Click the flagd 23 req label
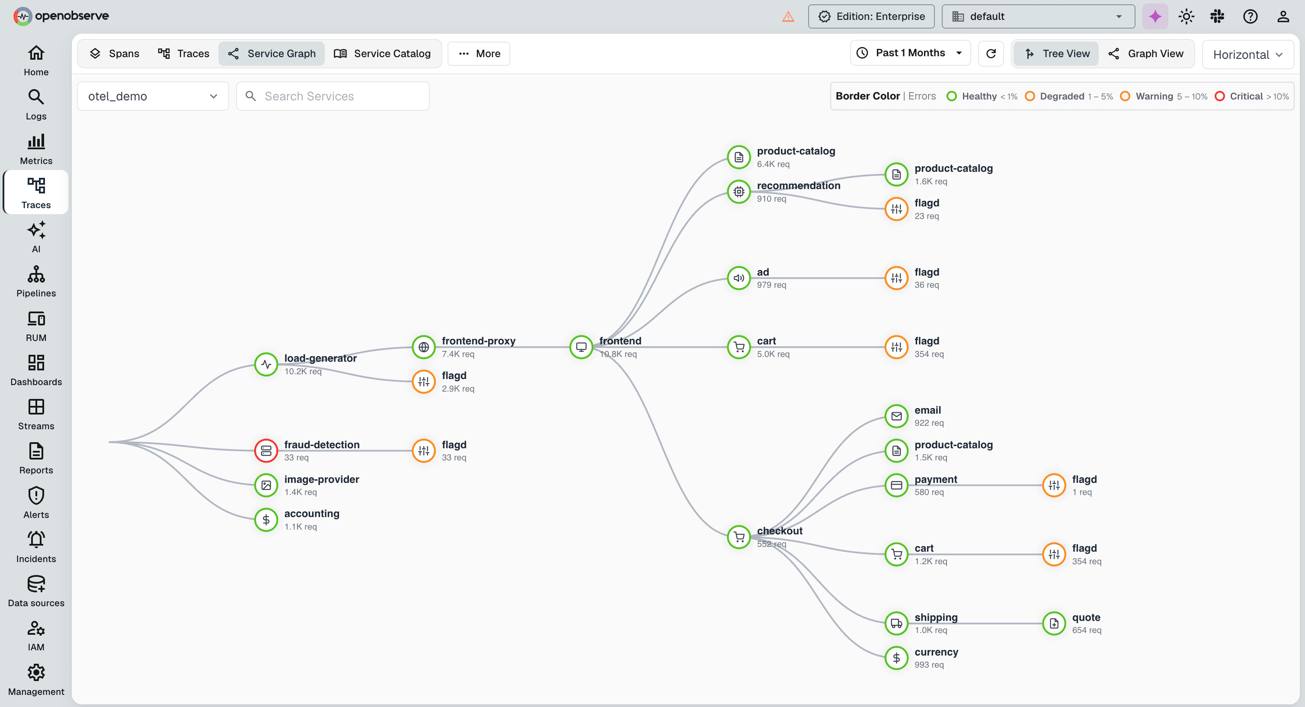 point(927,209)
